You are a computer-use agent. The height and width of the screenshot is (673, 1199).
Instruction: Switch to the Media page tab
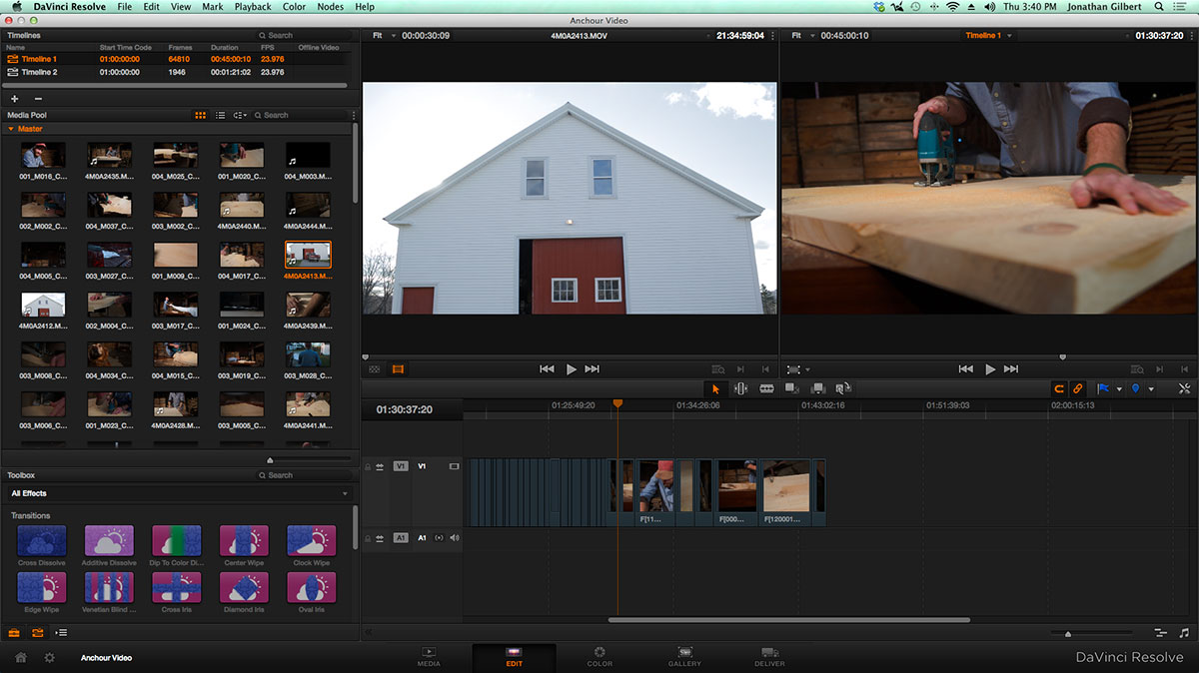pyautogui.click(x=429, y=656)
